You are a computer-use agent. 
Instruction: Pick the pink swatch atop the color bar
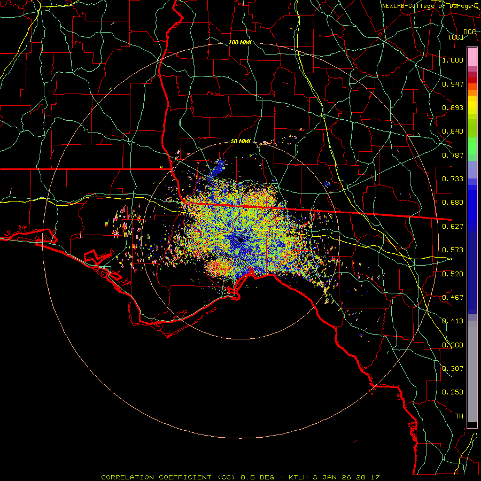(x=472, y=57)
